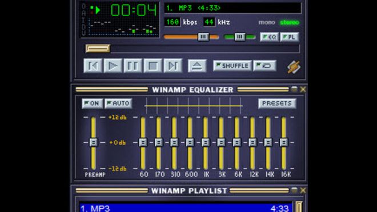Click the equalizer curve graph display
377x212 pixels.
coord(193,106)
